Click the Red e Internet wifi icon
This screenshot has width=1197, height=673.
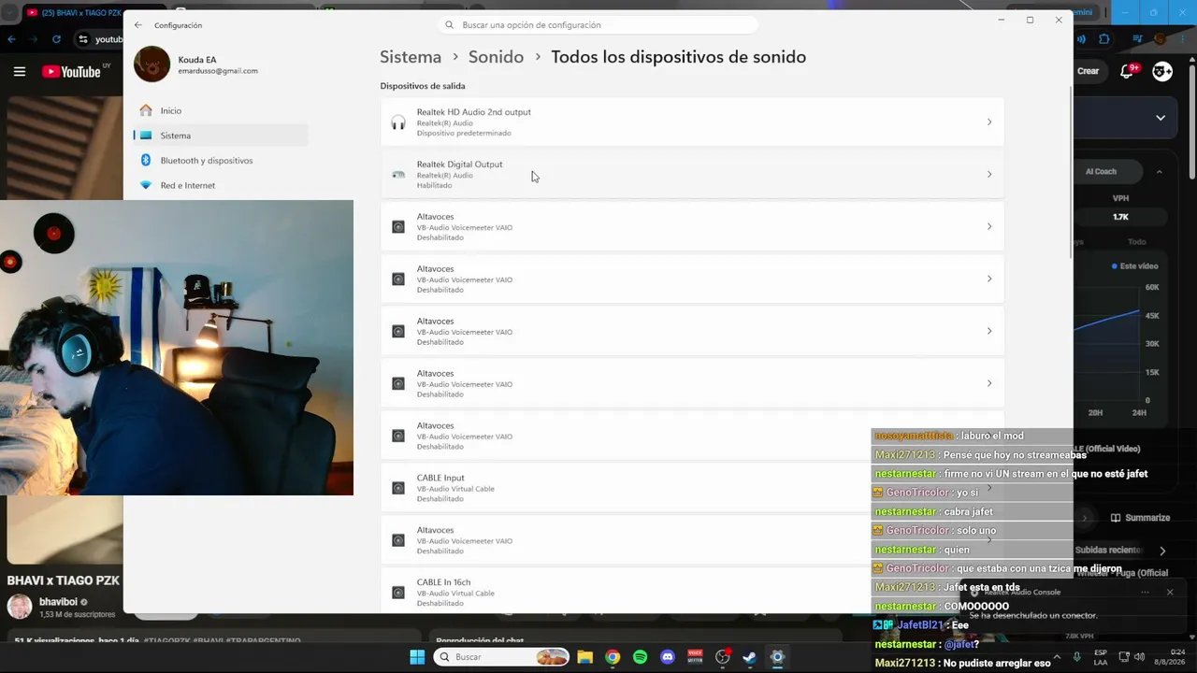coord(146,185)
